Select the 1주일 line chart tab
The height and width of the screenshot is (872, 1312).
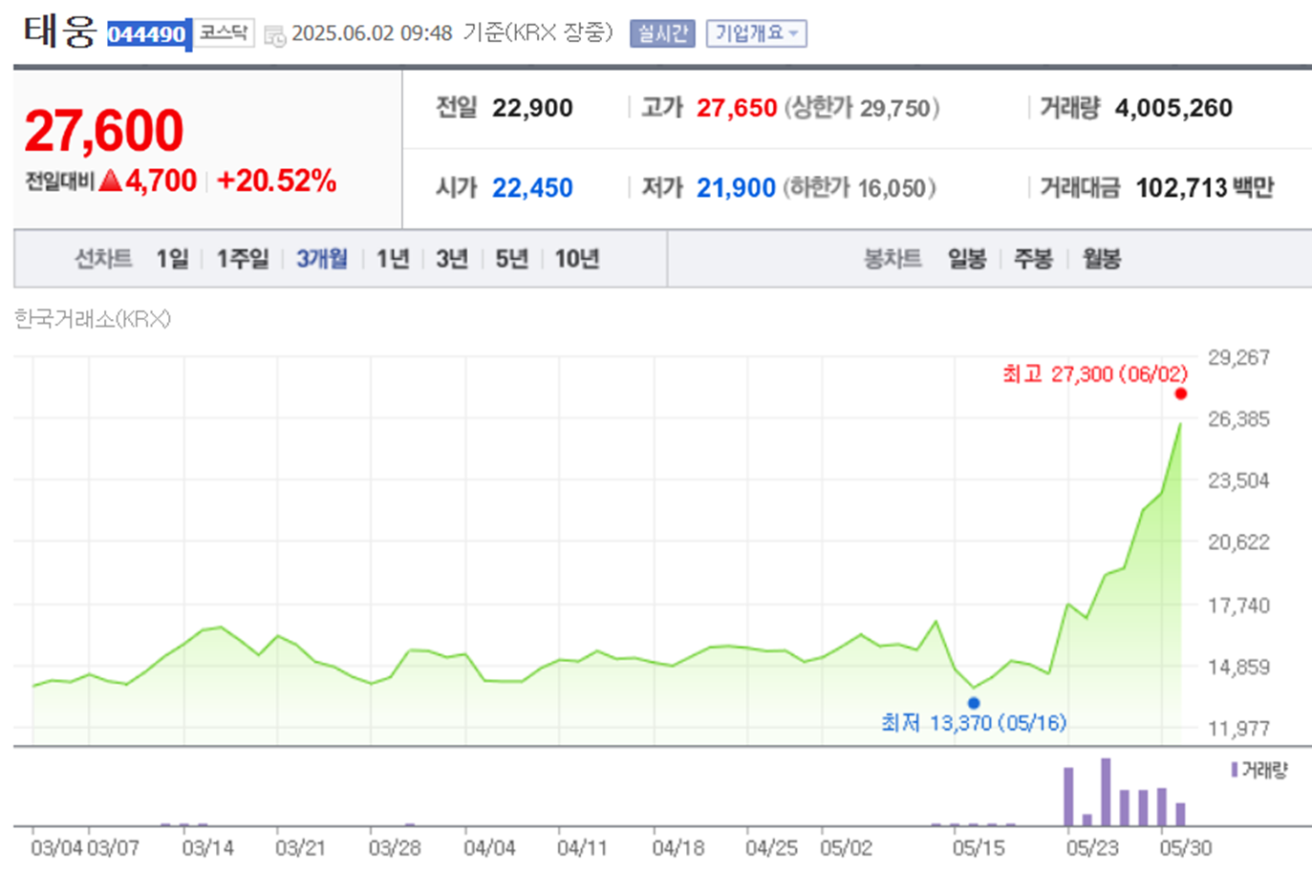coord(243,258)
